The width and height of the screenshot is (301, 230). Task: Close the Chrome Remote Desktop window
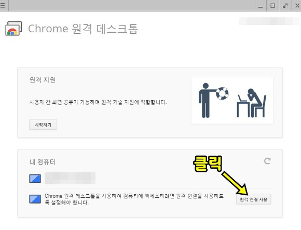[x=297, y=6]
